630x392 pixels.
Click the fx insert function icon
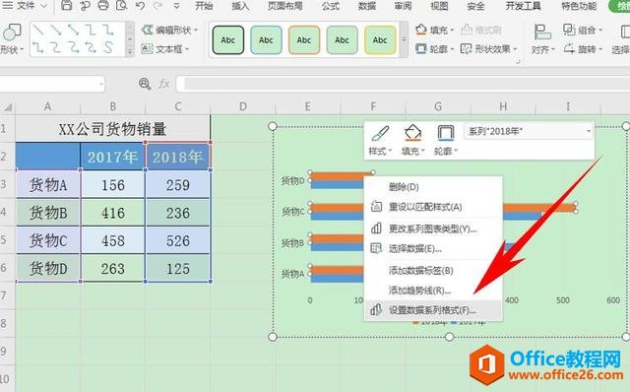[x=163, y=84]
